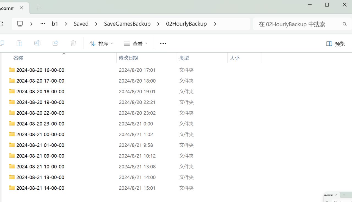Sort by the 类型 column header
Screen dimensions: 352x202
pyautogui.click(x=184, y=58)
